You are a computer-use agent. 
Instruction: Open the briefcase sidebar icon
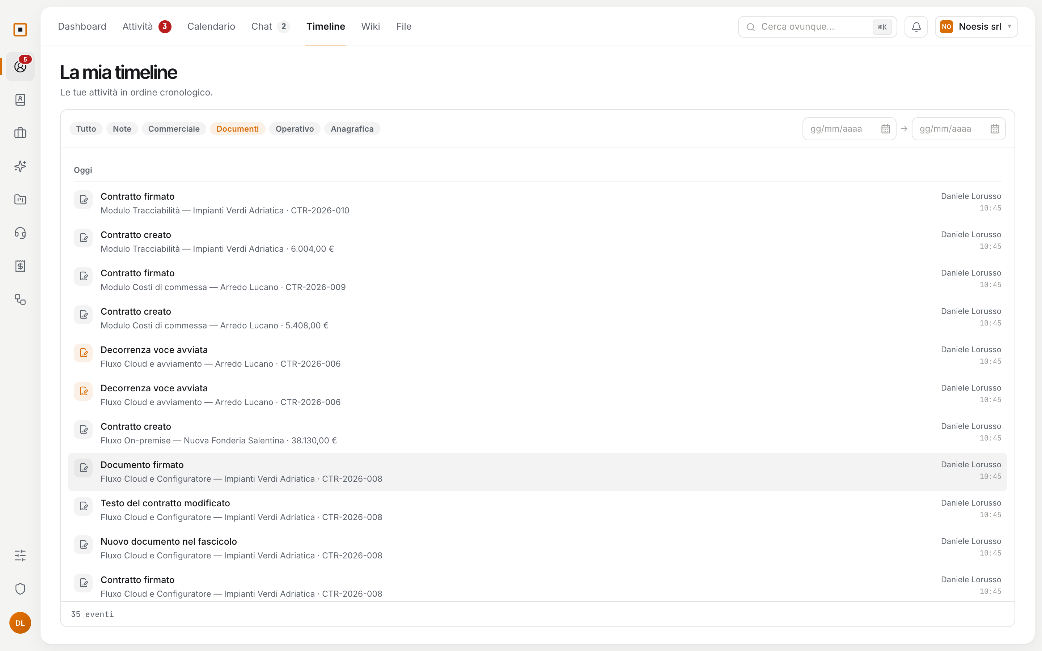pyautogui.click(x=20, y=133)
